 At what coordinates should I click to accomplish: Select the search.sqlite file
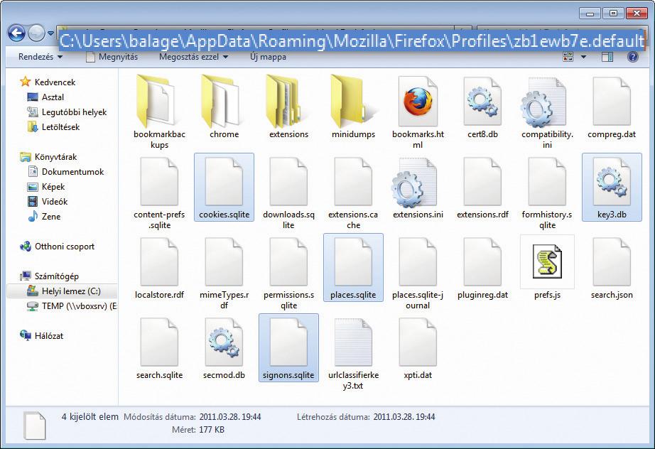point(159,348)
